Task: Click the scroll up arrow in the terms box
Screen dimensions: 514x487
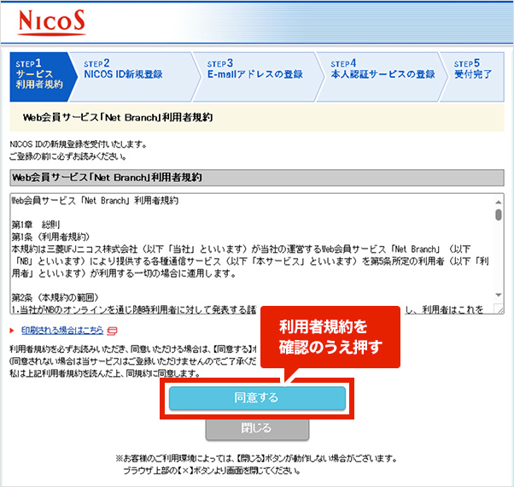Action: point(499,200)
